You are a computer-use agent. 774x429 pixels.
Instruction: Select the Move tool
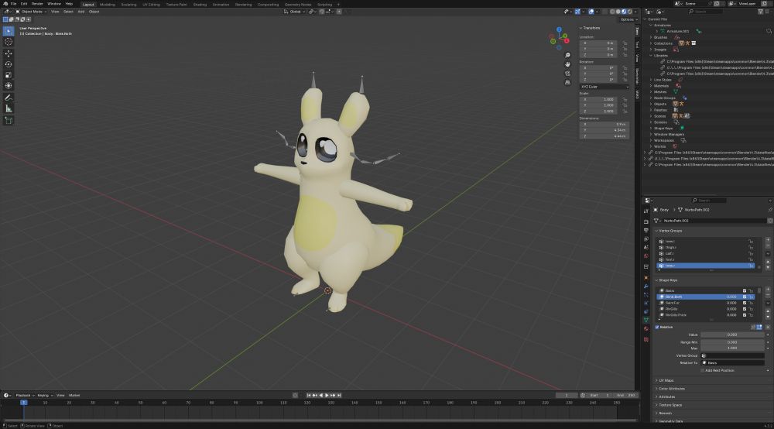[9, 53]
